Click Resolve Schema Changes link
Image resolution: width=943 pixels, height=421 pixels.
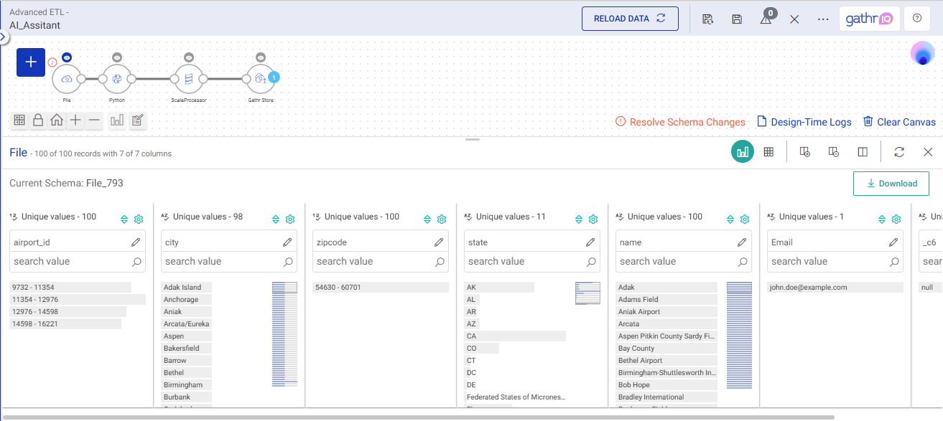point(680,122)
